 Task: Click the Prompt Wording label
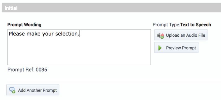pos(24,25)
